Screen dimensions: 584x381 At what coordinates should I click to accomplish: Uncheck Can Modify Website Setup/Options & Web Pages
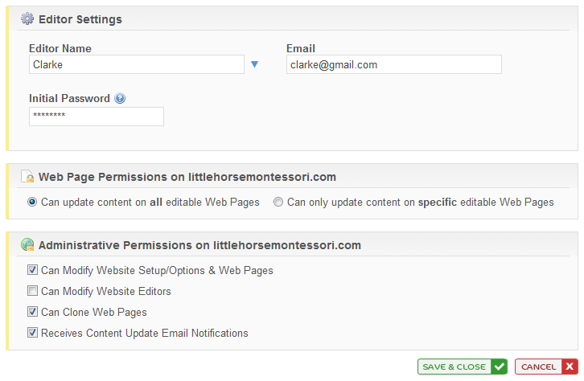pos(32,270)
